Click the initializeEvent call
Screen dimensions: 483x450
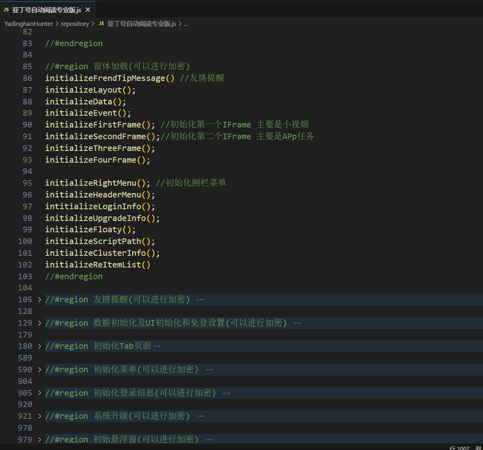(88, 113)
